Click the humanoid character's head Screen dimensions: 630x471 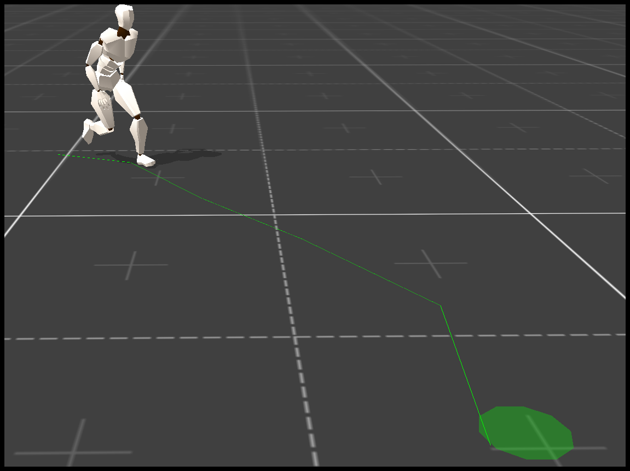[x=125, y=16]
